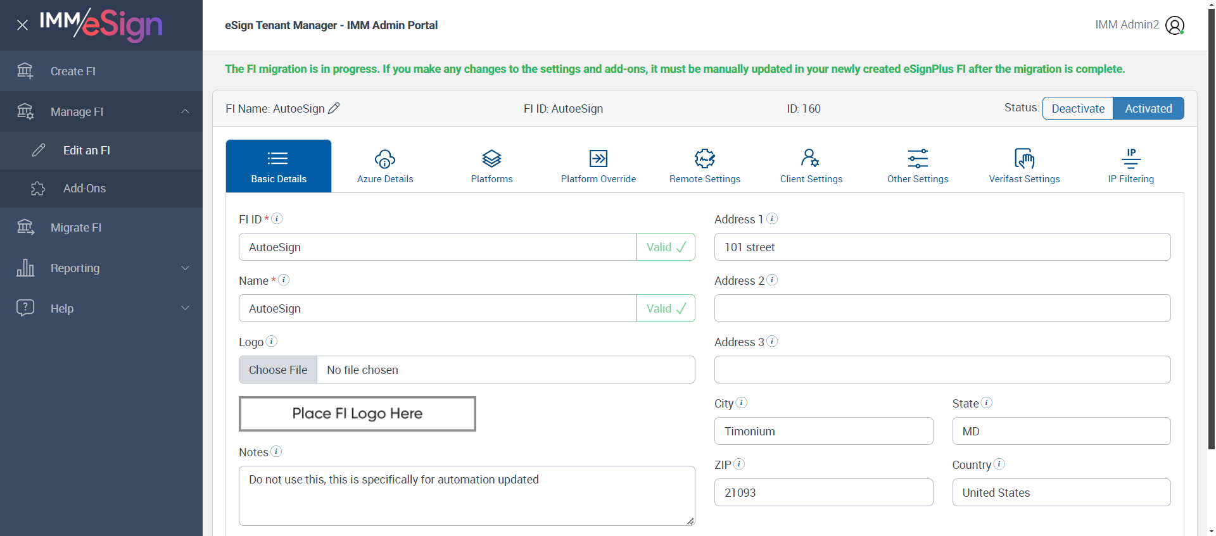Click the info icon beside Address 1
The width and height of the screenshot is (1216, 536).
click(772, 218)
